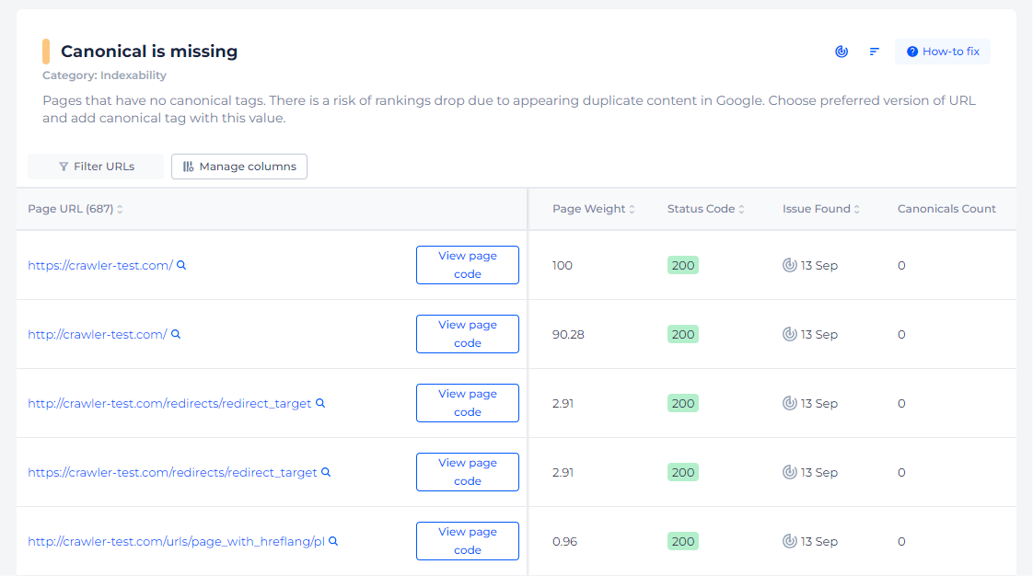Image resolution: width=1033 pixels, height=576 pixels.
Task: View page code for page_with_hreflang/pl row
Action: [x=468, y=542]
